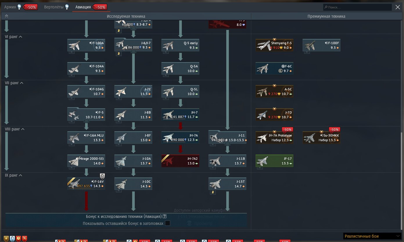
Task: Select the J-7E aircraft card
Action: pos(133,91)
